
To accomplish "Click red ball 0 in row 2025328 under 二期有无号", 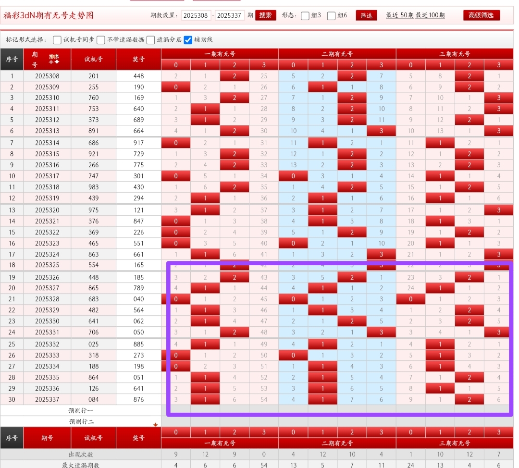I will pos(293,299).
